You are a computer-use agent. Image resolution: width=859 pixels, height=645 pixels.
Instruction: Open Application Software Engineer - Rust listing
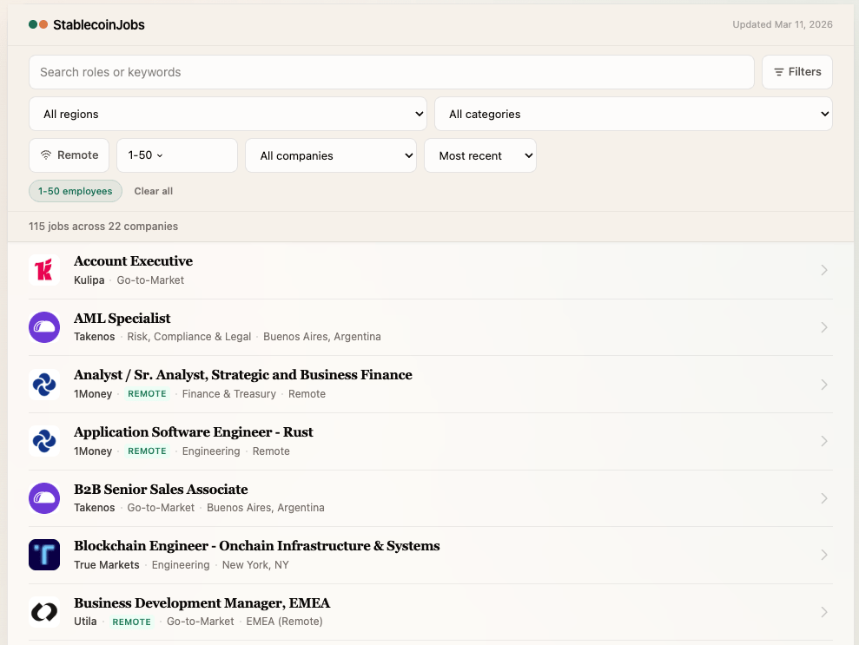click(194, 432)
